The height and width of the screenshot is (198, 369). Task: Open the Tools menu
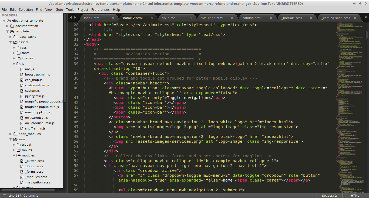70,9
